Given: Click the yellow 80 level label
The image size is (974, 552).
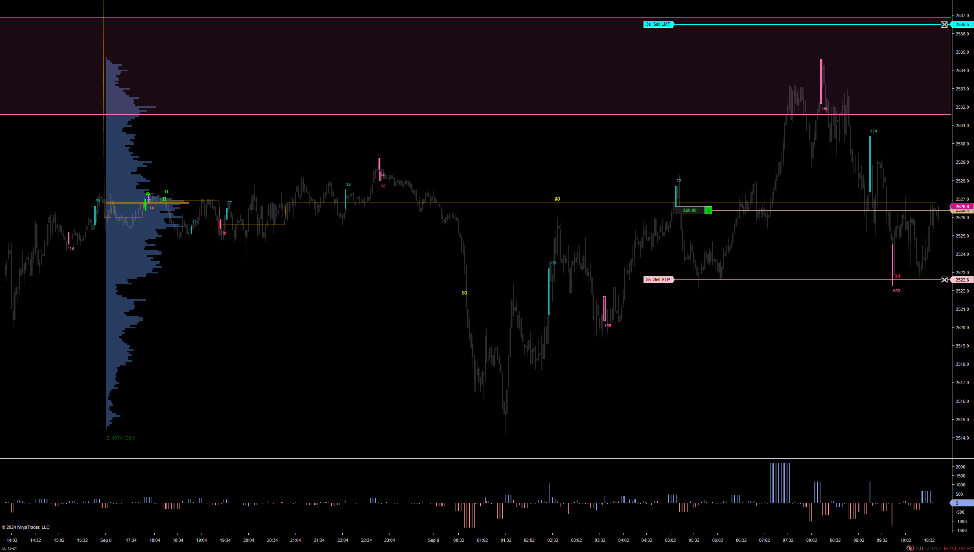Looking at the screenshot, I should [x=464, y=293].
